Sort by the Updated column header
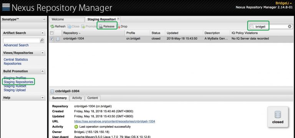The width and height of the screenshot is (295, 138). [184, 33]
